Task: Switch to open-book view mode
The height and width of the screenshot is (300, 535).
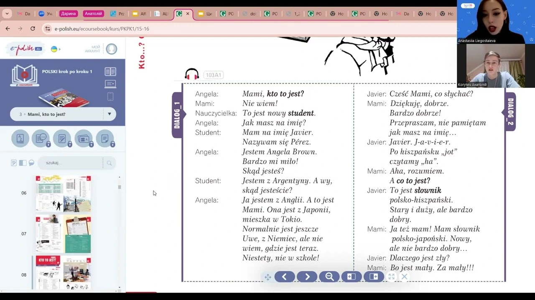Action: pyautogui.click(x=110, y=72)
